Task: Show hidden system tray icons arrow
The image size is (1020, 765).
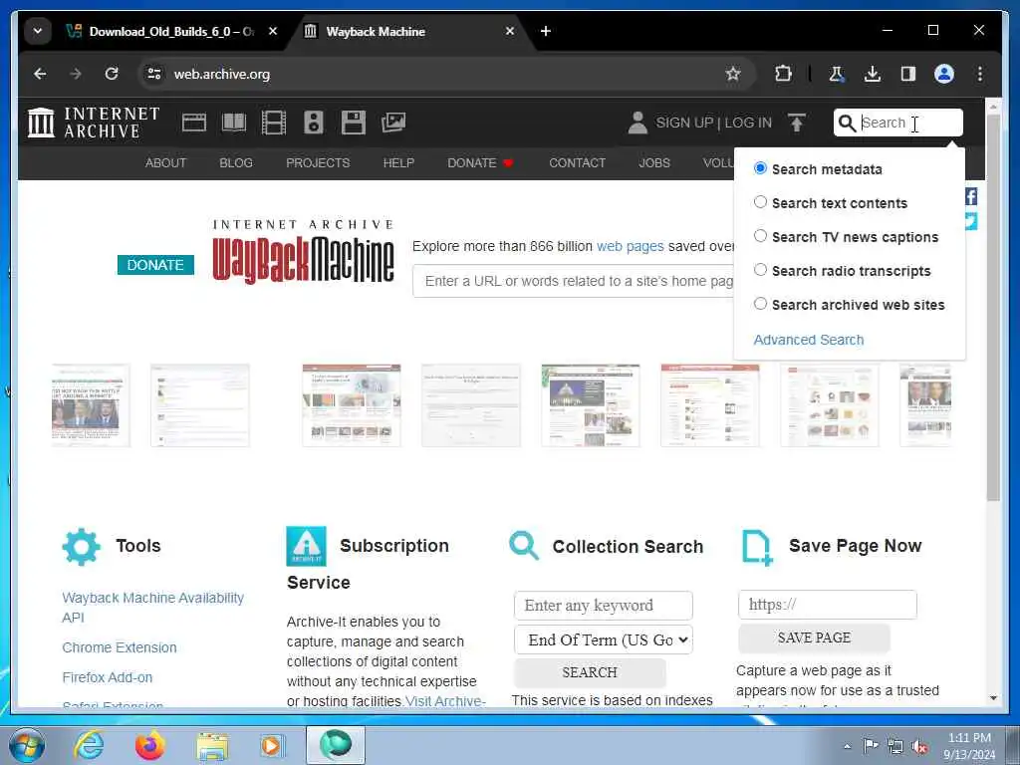Action: pyautogui.click(x=847, y=747)
